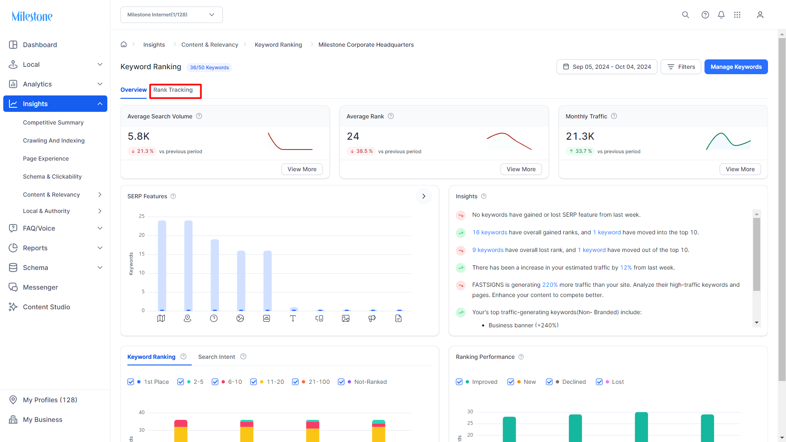Switch to the Rank Tracking tab
Screen dimensions: 786x442
coord(173,90)
